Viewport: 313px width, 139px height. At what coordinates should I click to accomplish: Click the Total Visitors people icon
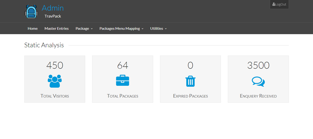coord(55,81)
